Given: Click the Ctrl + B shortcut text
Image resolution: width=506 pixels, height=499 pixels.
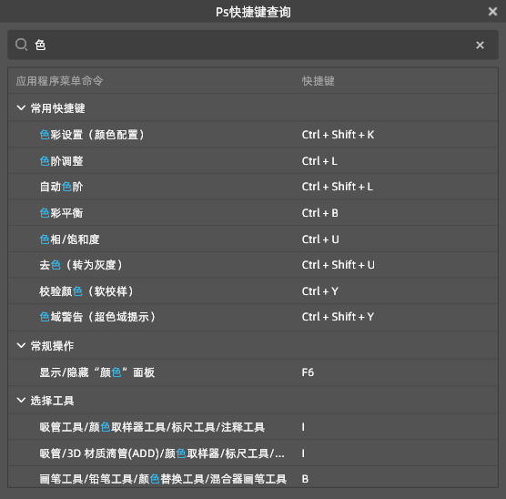Looking at the screenshot, I should tap(319, 213).
